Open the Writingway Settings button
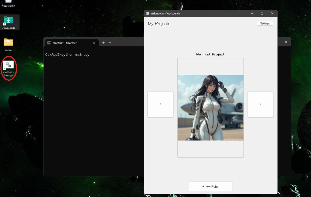311x197 pixels. pyautogui.click(x=265, y=23)
